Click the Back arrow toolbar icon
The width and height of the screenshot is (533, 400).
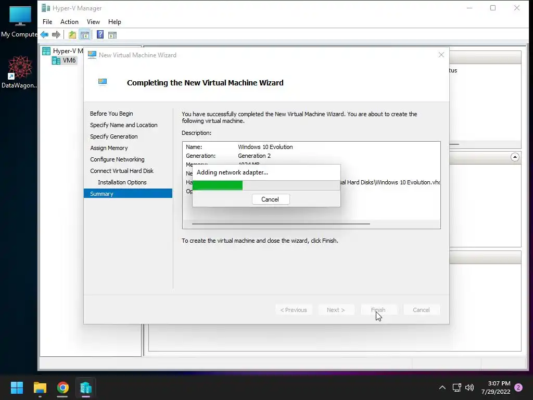pos(44,35)
